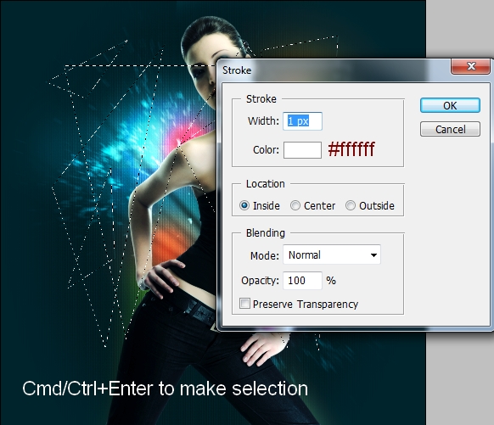Enable the Preserve Transparency checkbox

coord(244,304)
